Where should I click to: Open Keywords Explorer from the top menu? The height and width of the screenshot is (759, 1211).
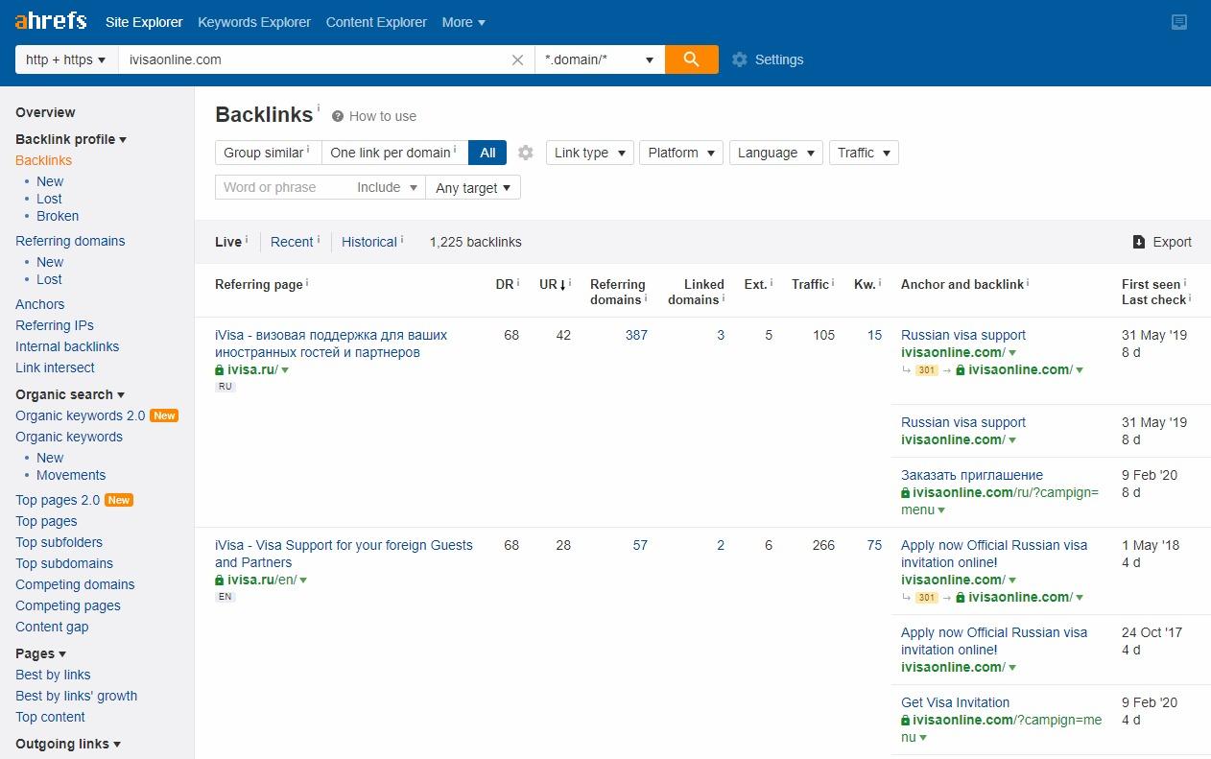[253, 21]
